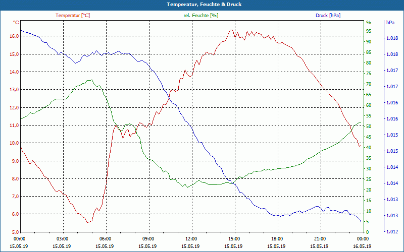Click the chart title 'Temperatur, Feuchte & Druck'
Viewport: 404px width, 252px height.
[x=204, y=5]
